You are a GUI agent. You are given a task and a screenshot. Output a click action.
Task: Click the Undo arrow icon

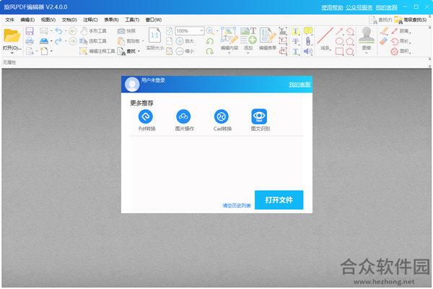58,31
